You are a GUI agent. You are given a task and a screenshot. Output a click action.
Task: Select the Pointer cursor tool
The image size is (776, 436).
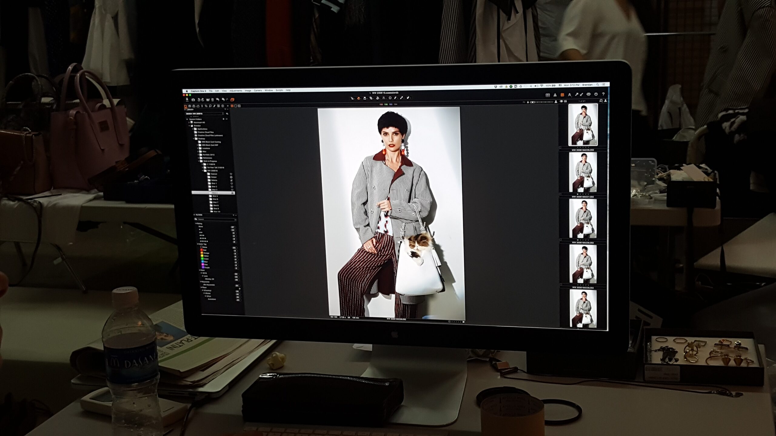click(x=352, y=98)
